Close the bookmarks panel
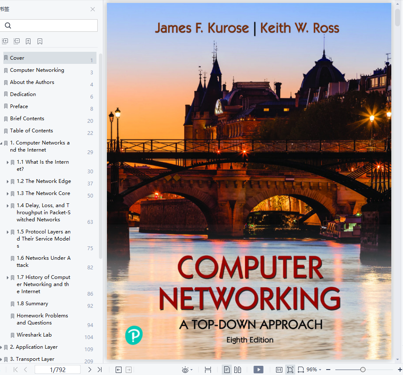403x375 pixels. (93, 9)
